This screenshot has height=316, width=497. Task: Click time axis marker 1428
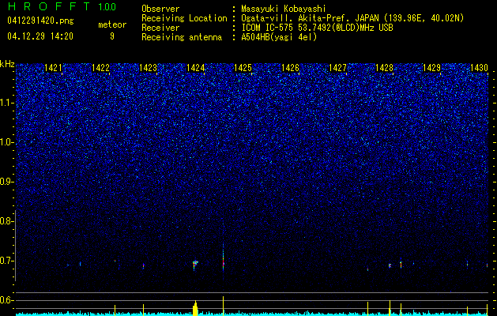(x=385, y=68)
